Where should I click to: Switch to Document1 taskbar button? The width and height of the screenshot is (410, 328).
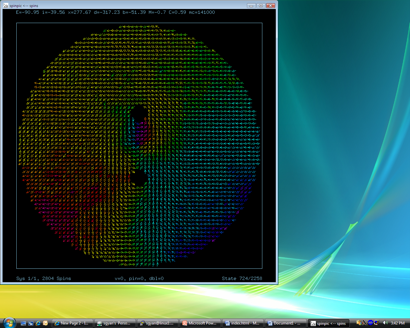click(x=286, y=323)
